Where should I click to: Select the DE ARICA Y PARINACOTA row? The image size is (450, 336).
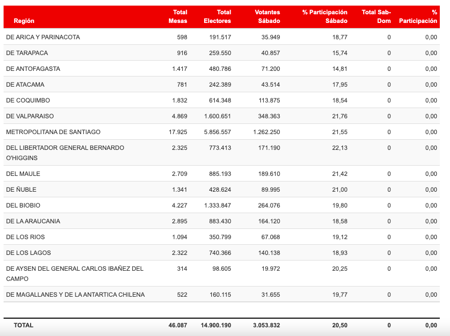[43, 37]
